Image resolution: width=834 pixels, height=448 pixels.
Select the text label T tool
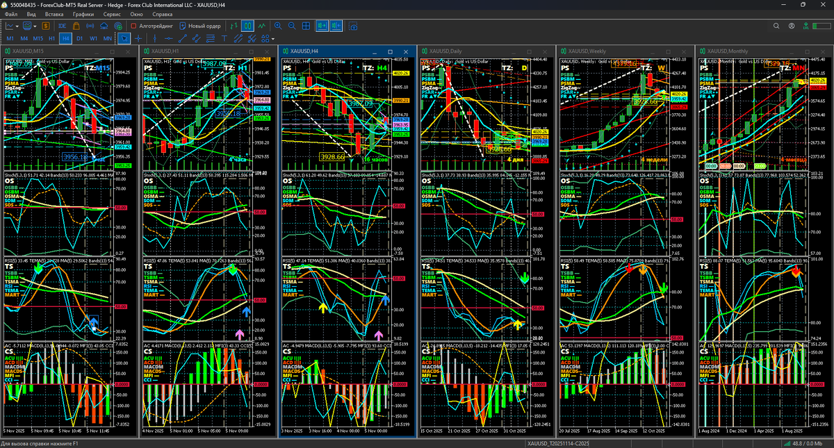point(224,38)
